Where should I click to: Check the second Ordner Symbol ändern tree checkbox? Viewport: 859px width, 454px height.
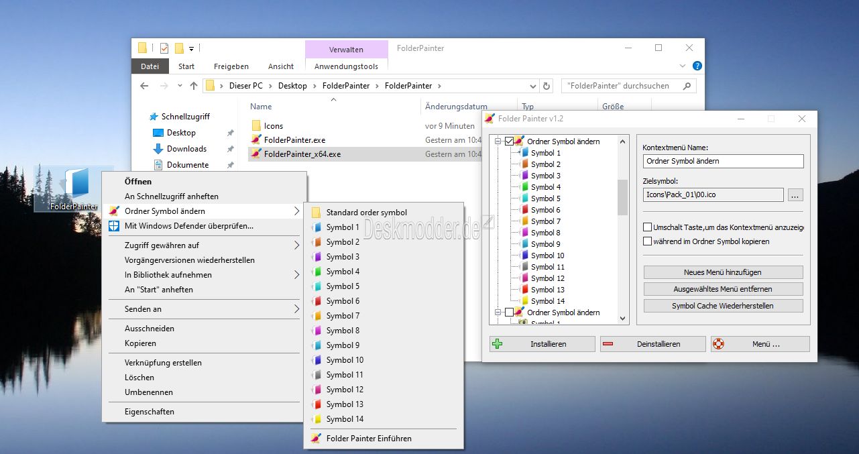tap(510, 313)
